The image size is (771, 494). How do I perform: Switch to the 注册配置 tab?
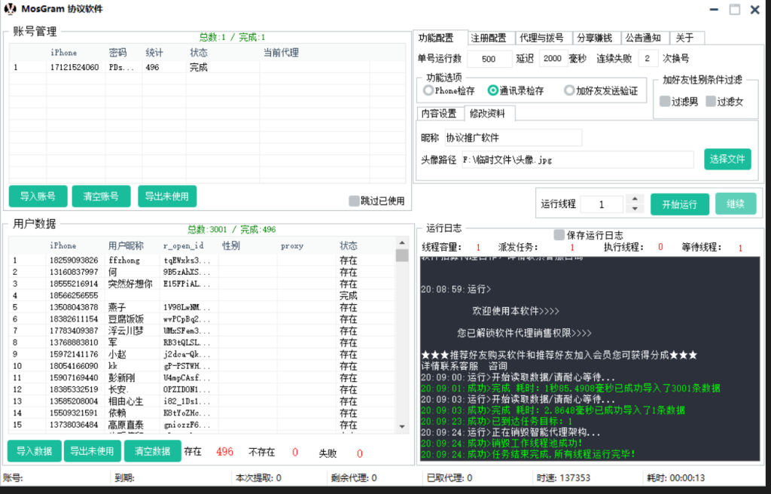(x=488, y=38)
